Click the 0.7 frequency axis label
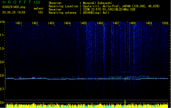The image size is (171, 108). point(2,89)
